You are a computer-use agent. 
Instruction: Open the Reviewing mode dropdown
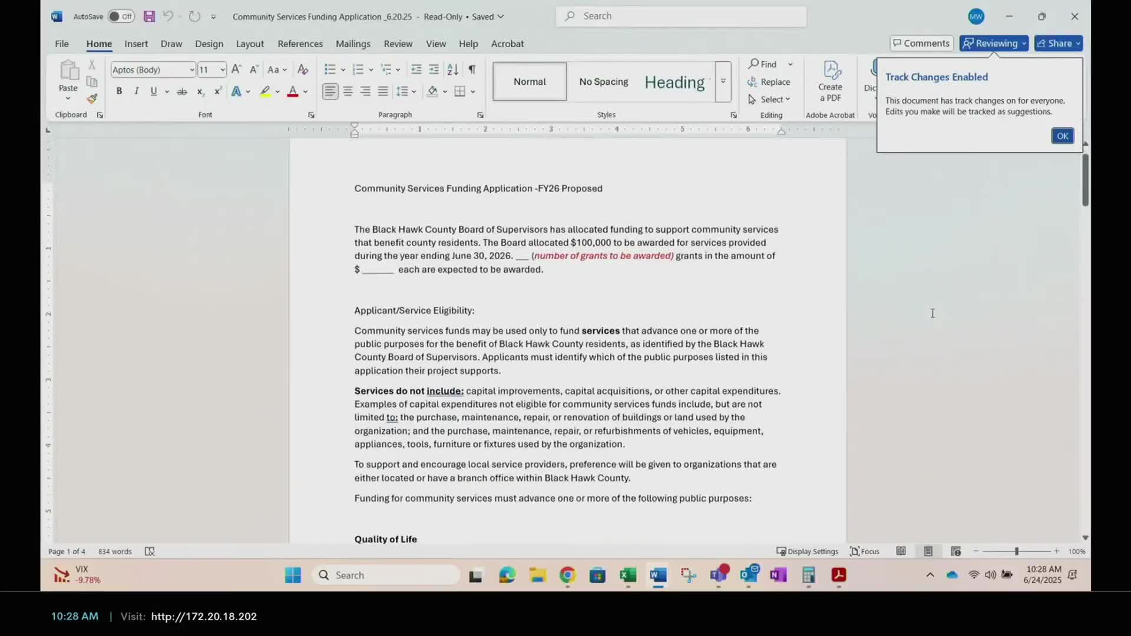[994, 44]
